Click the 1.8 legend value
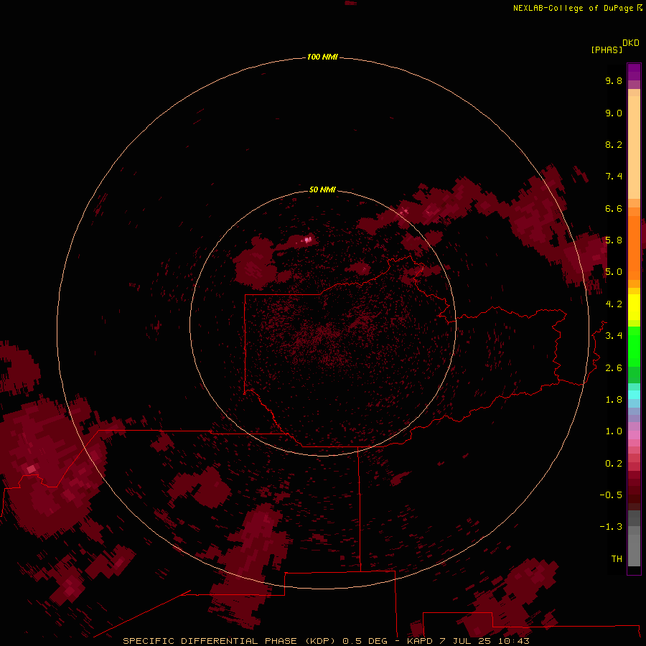This screenshot has height=646, width=646. [x=614, y=400]
